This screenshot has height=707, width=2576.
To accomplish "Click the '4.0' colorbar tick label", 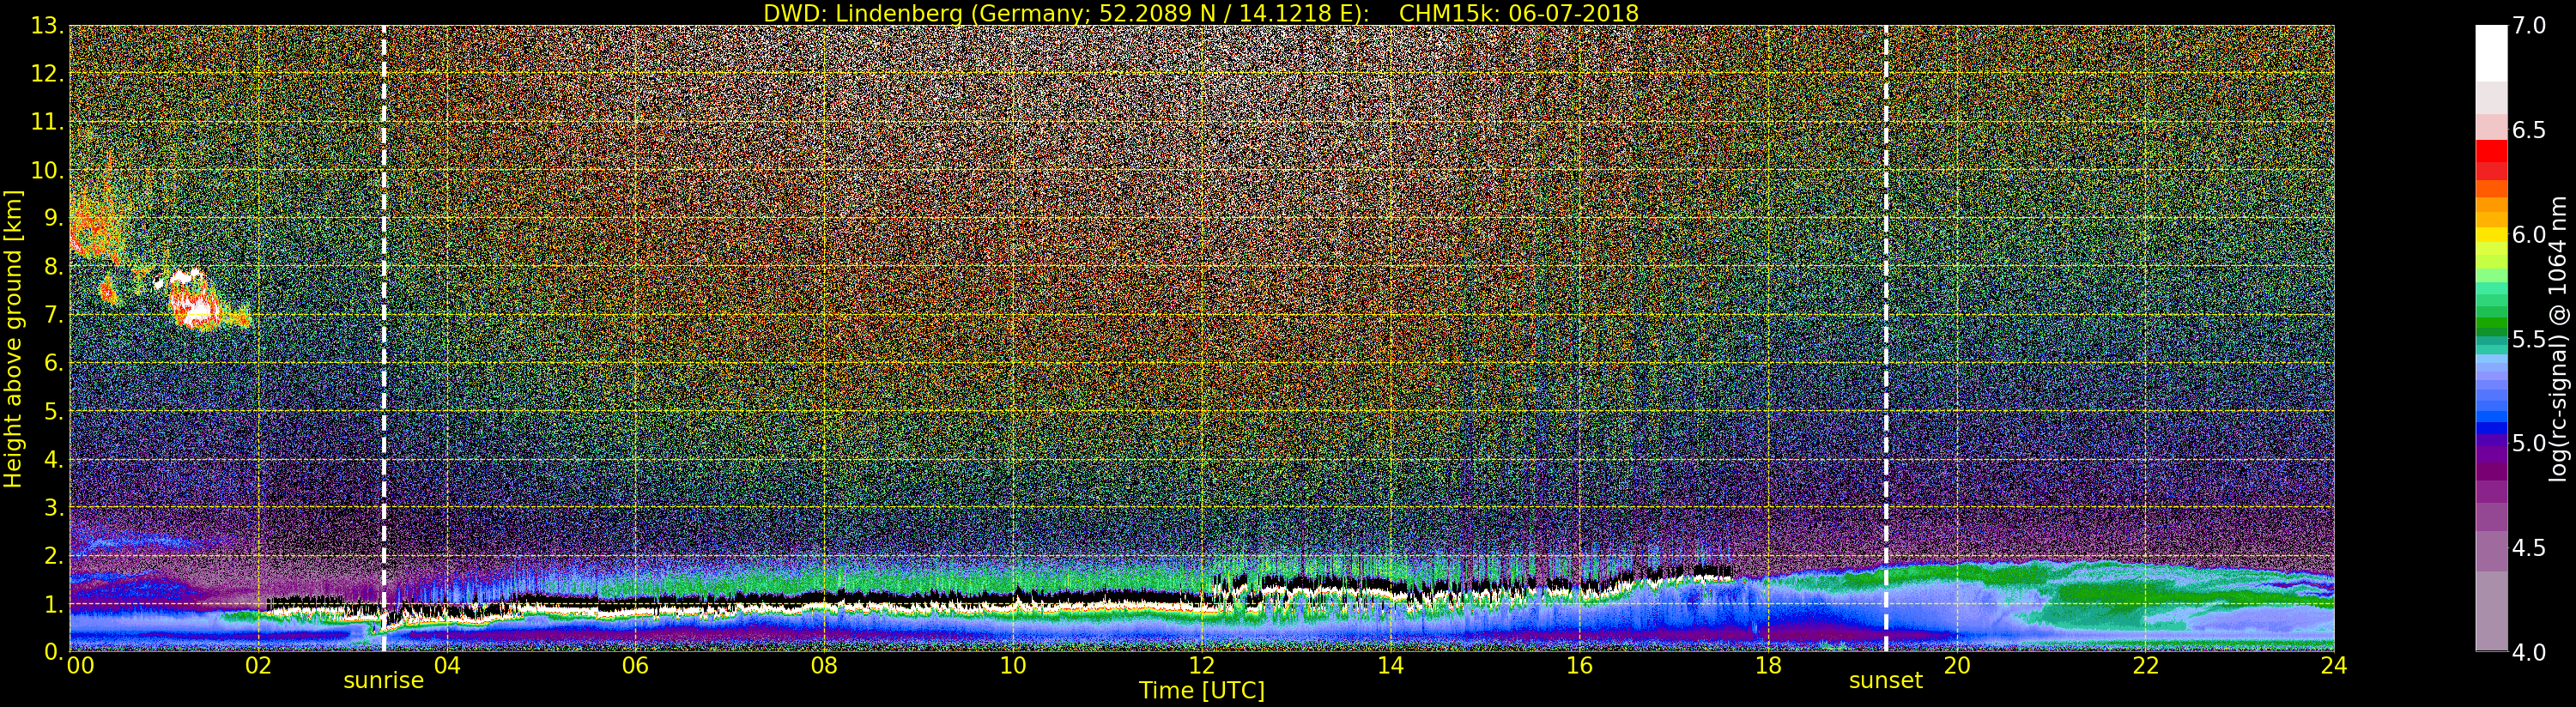I will [x=2529, y=652].
